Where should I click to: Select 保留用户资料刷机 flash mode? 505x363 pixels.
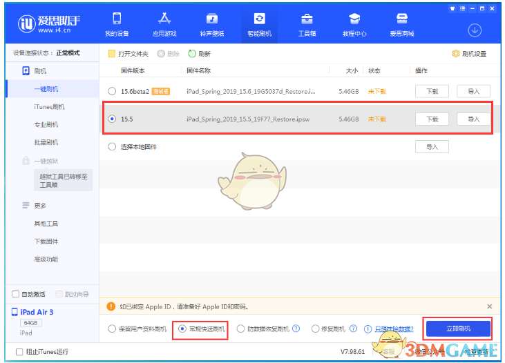[112, 329]
